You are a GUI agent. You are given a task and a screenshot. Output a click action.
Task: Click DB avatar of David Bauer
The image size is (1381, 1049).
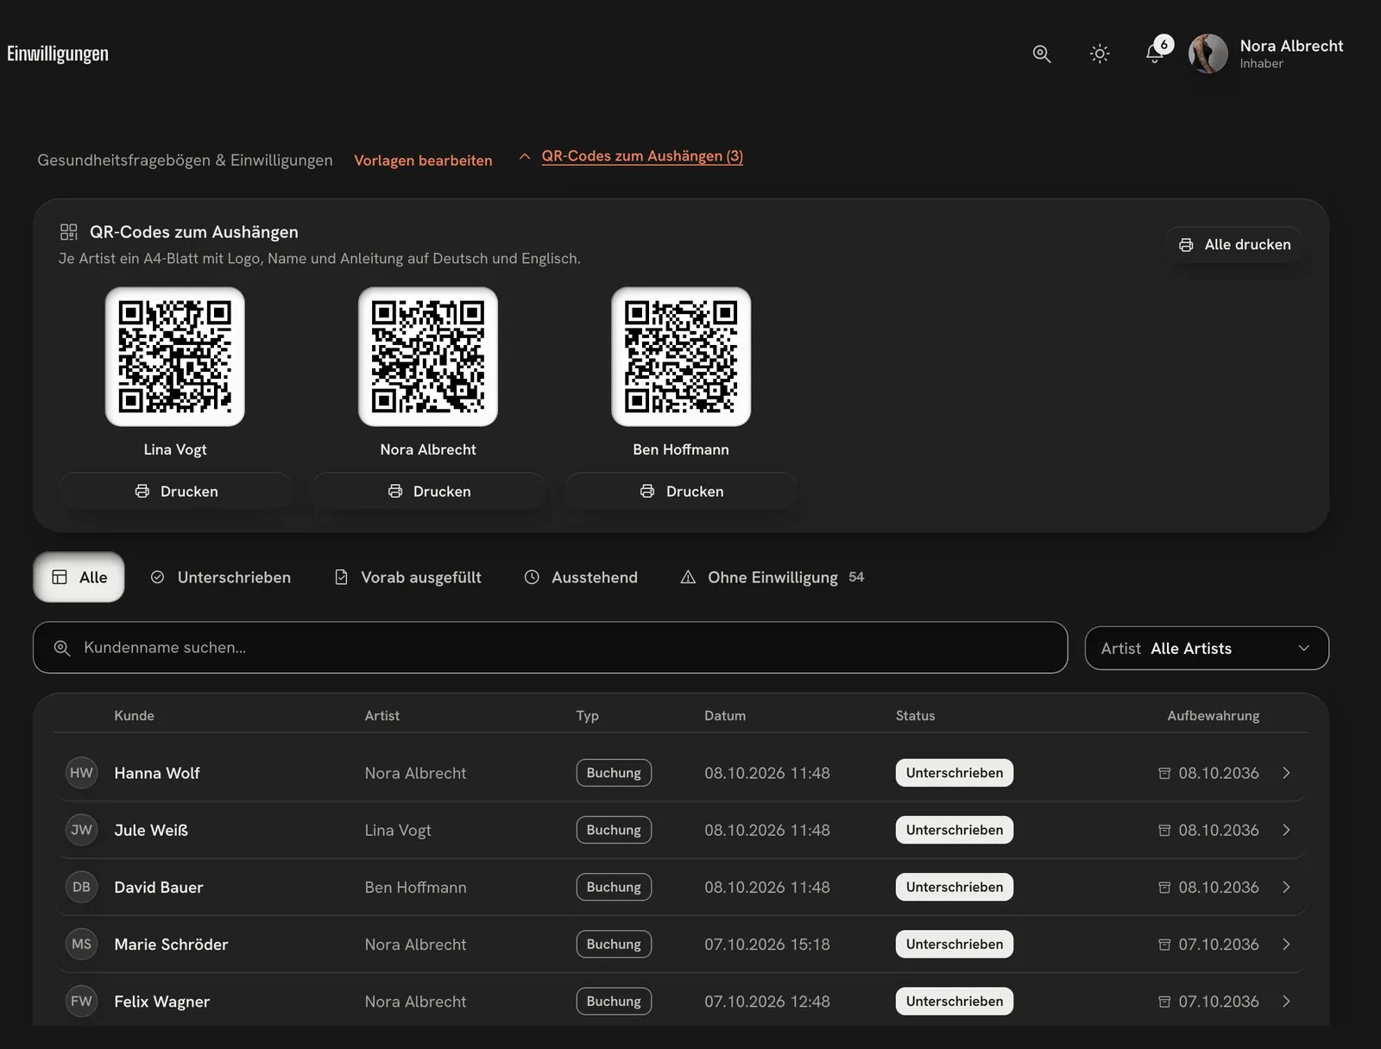[81, 887]
